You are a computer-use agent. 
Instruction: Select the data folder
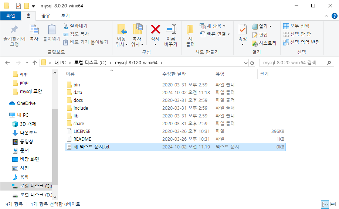click(x=175, y=92)
